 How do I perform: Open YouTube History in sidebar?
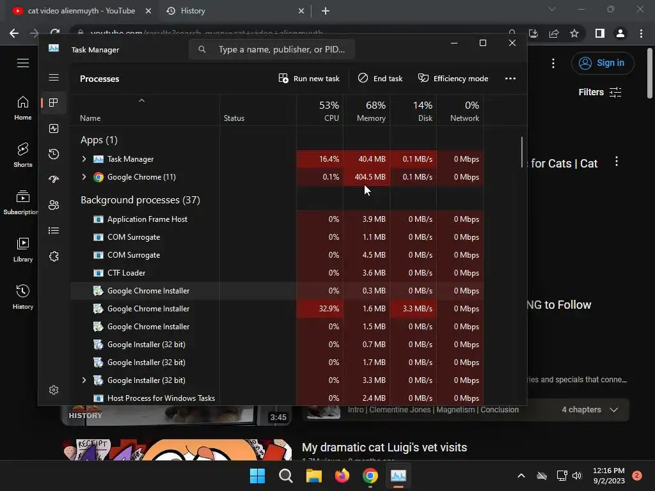click(x=23, y=297)
